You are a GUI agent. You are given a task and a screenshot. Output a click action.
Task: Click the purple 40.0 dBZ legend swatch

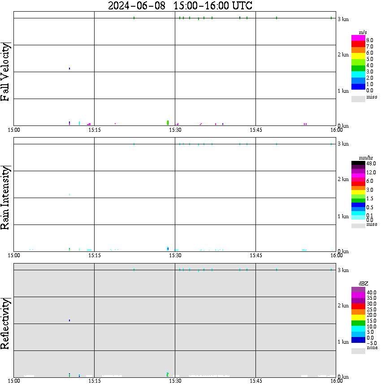(358, 290)
